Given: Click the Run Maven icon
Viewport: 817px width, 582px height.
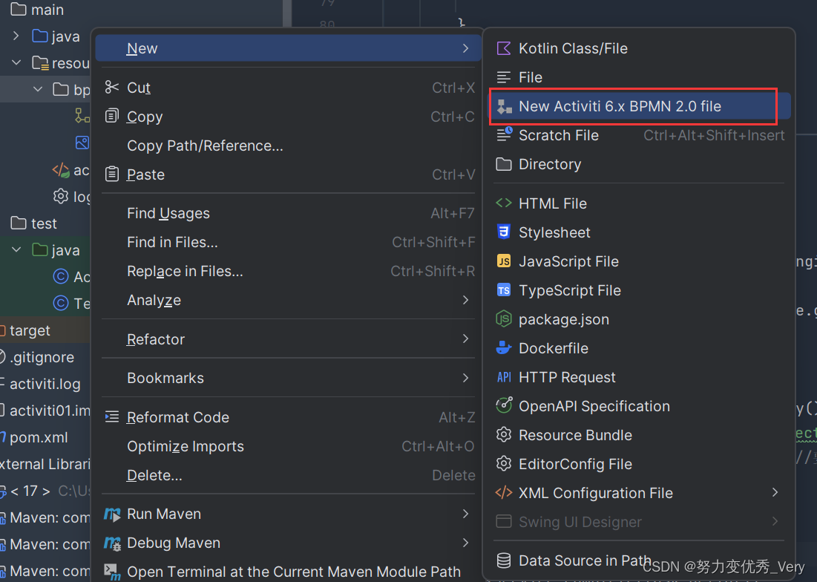Looking at the screenshot, I should tap(112, 514).
